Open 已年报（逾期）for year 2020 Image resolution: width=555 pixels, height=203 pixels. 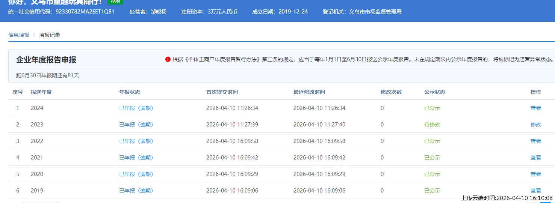(136, 174)
